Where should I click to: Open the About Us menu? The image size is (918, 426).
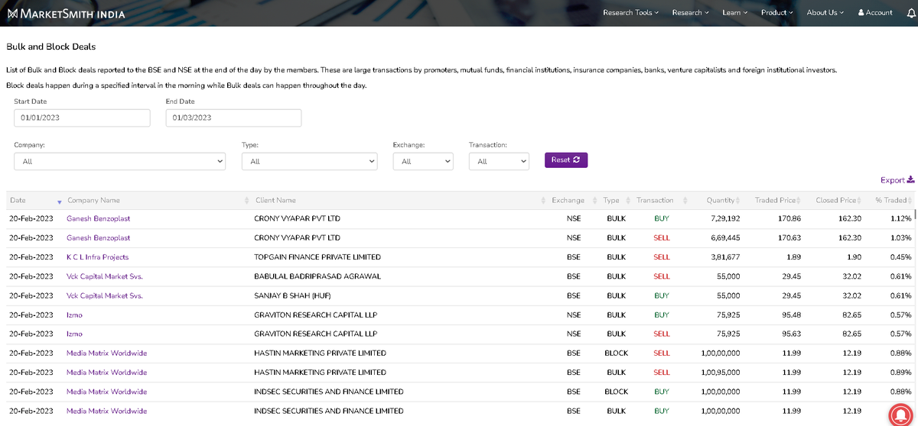tap(825, 13)
